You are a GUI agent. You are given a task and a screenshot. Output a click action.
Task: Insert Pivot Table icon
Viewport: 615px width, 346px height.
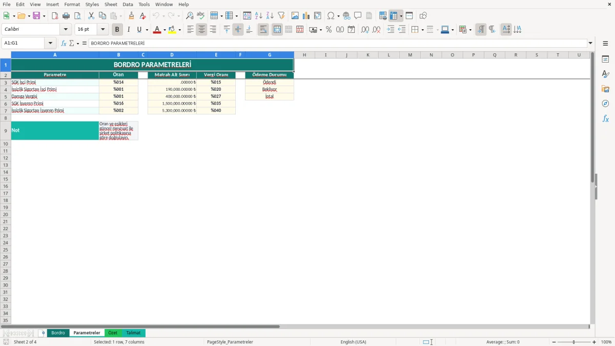(x=318, y=16)
